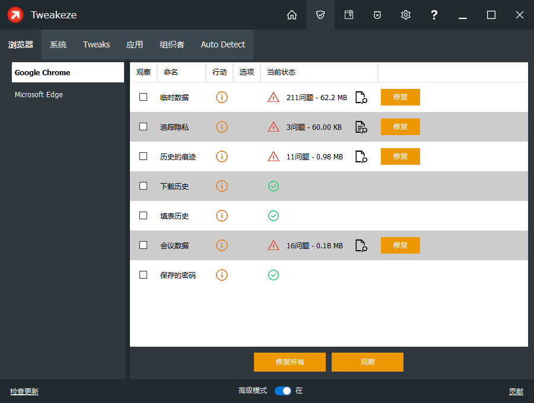
Task: Click green check in 填表历史 row
Action: click(x=274, y=216)
